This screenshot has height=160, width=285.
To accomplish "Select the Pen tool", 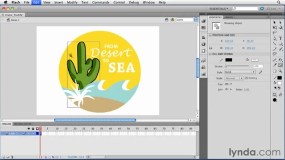I will click(275, 38).
